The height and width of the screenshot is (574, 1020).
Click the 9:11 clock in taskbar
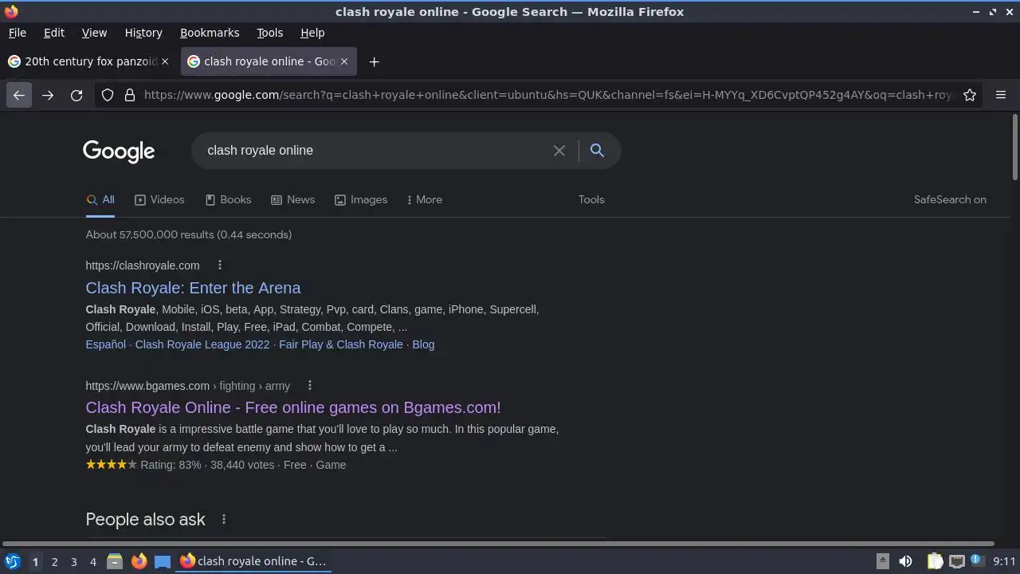[1004, 561]
